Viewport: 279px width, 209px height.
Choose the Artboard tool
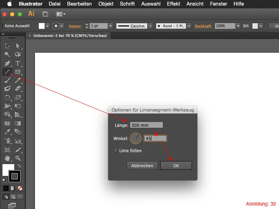pyautogui.click(x=7, y=150)
